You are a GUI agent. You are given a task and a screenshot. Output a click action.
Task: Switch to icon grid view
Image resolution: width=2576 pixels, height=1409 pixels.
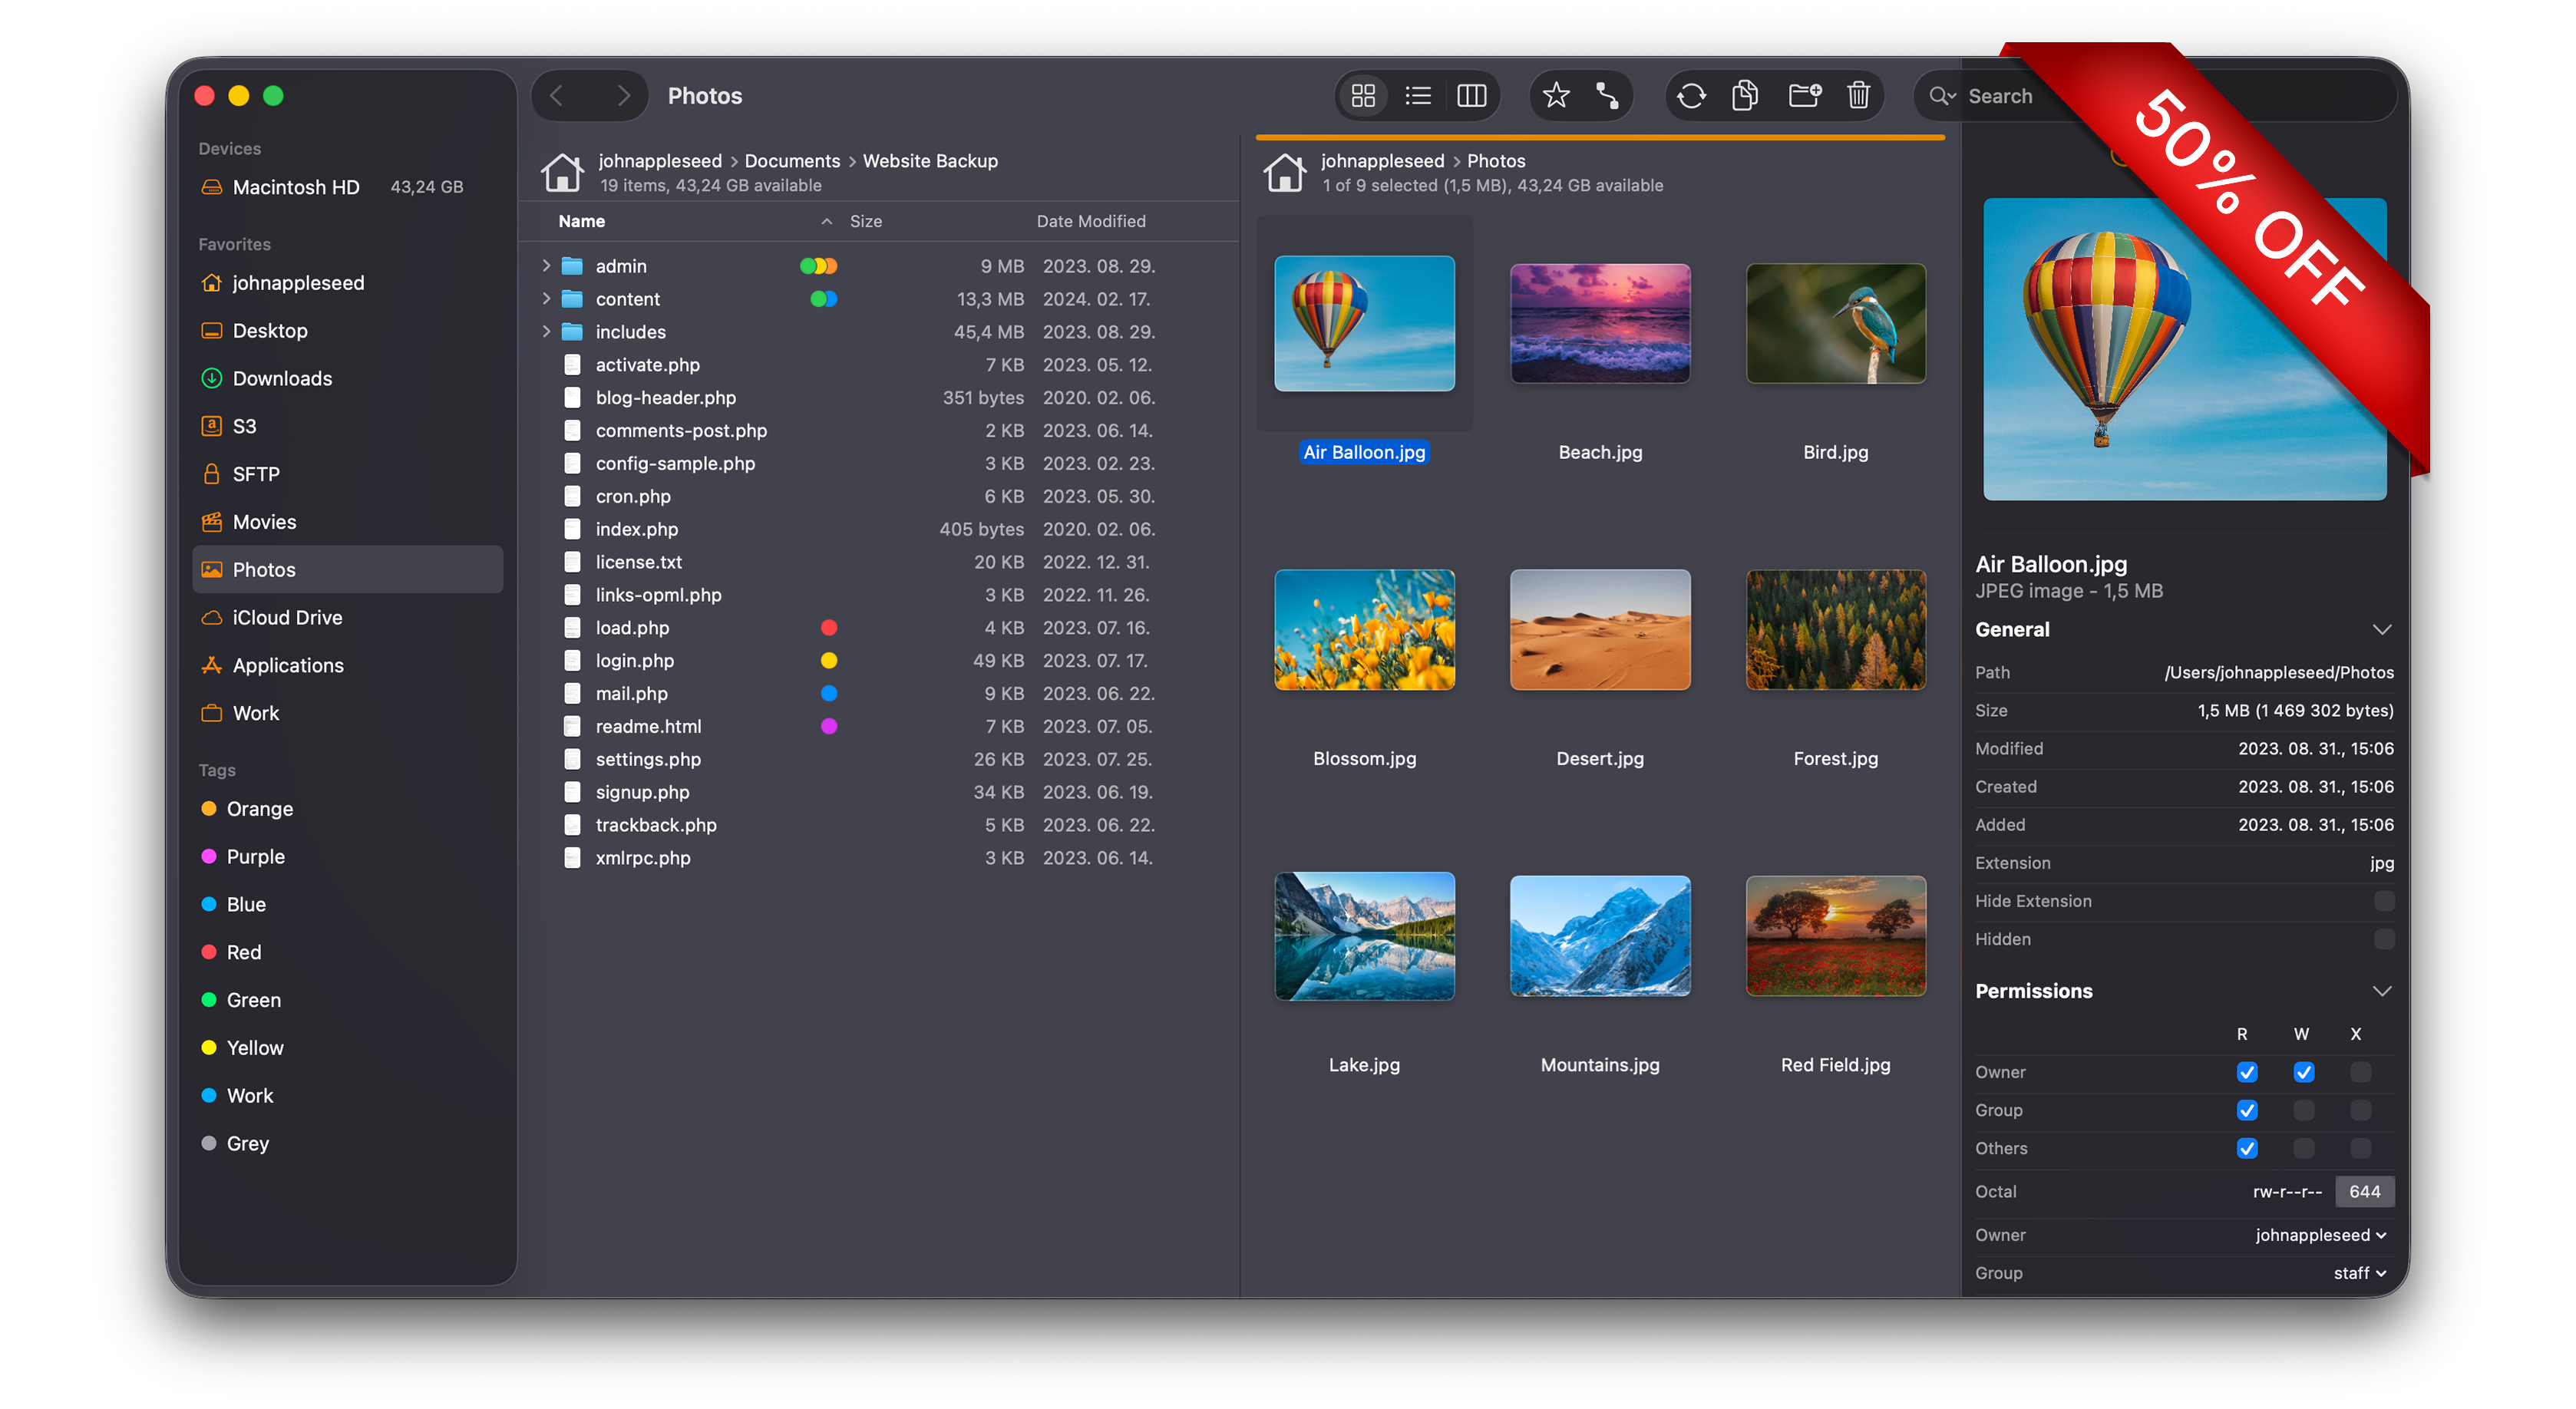1363,96
